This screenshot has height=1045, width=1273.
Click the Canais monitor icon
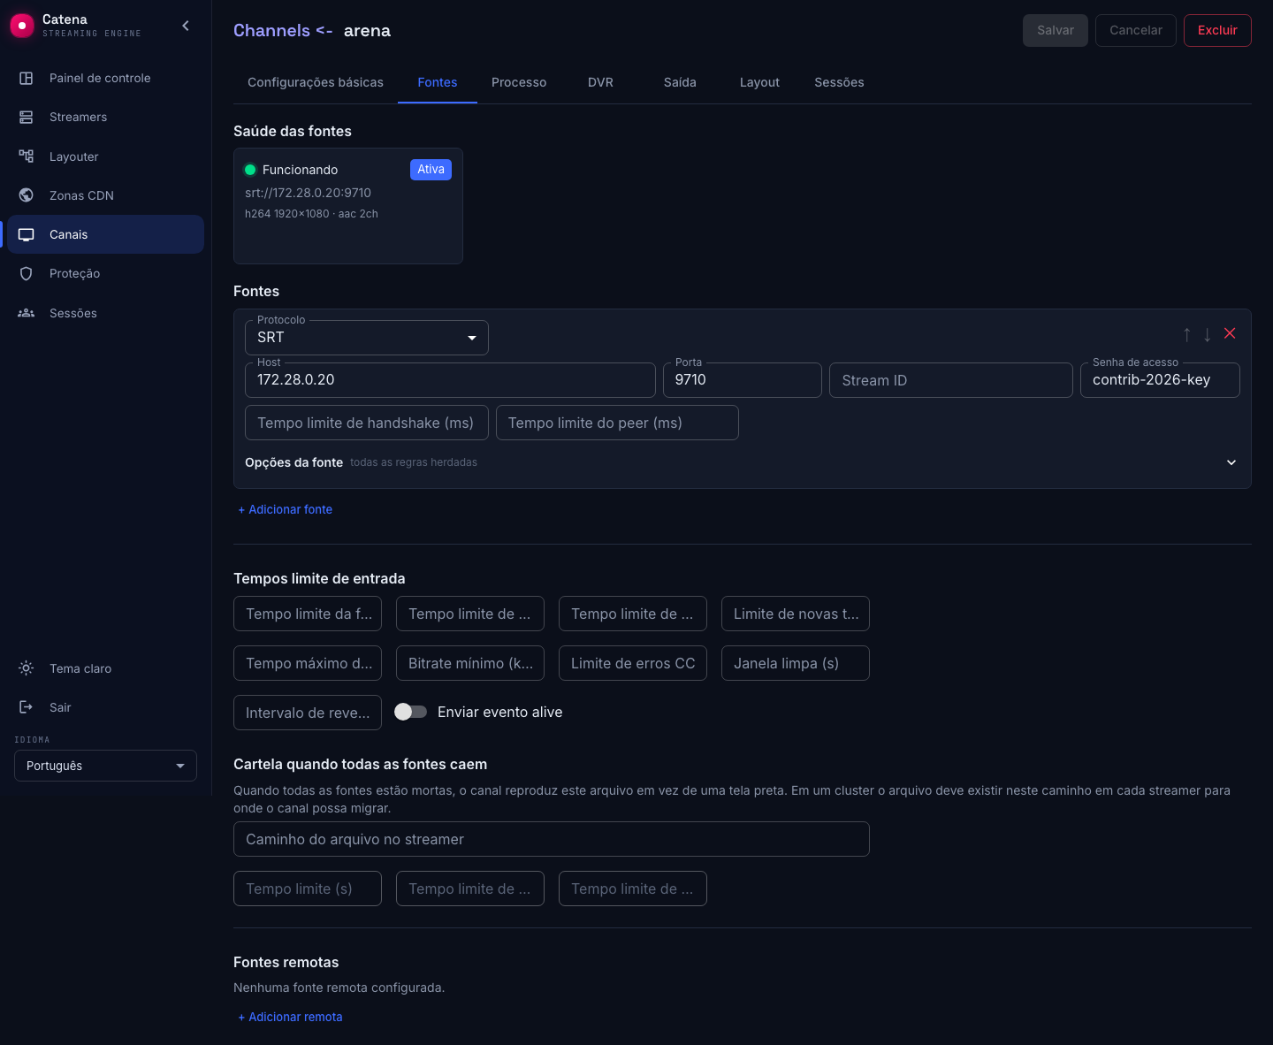(x=27, y=234)
